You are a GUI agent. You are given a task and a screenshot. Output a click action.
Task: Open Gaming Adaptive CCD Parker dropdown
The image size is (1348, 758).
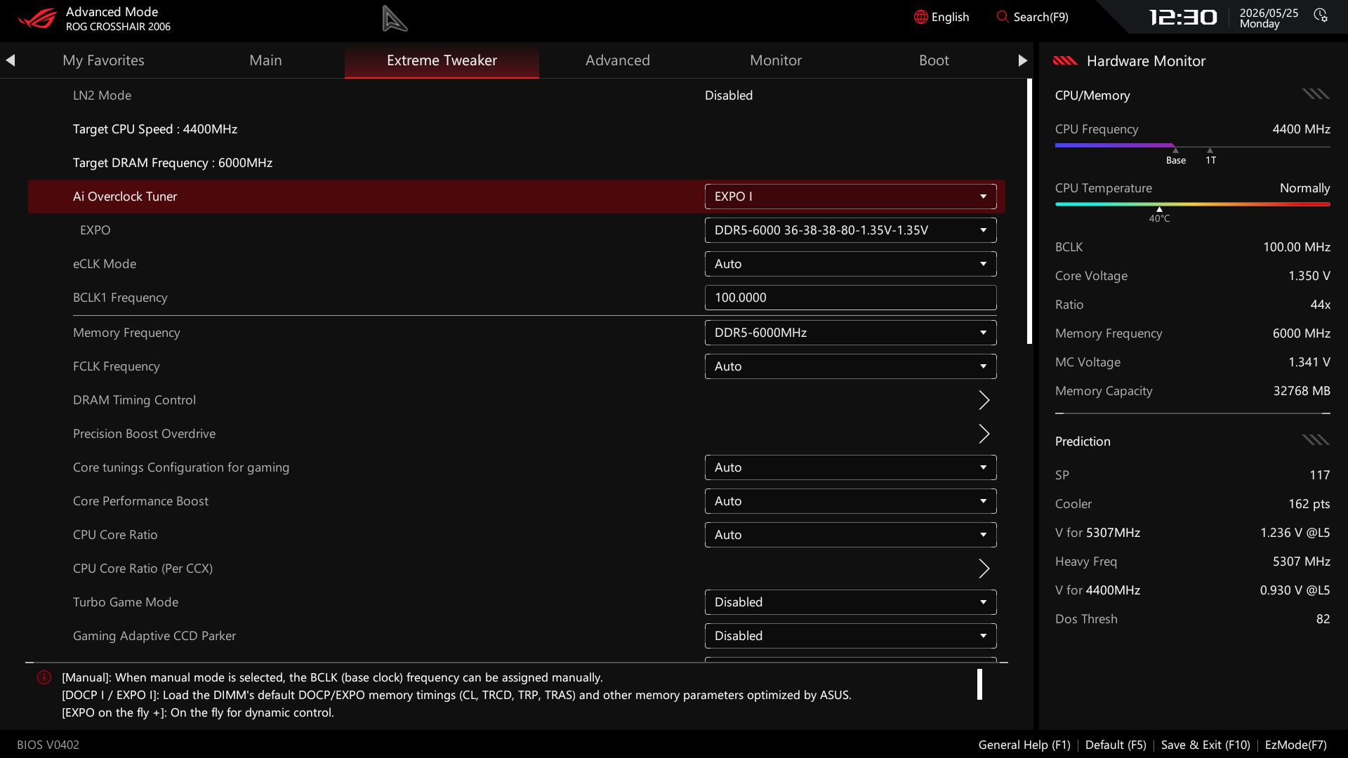pos(850,636)
